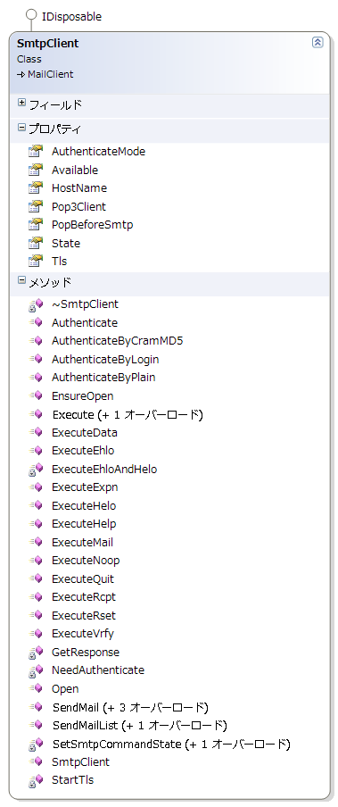
Task: Expand the フィールド section
Action: tap(21, 103)
